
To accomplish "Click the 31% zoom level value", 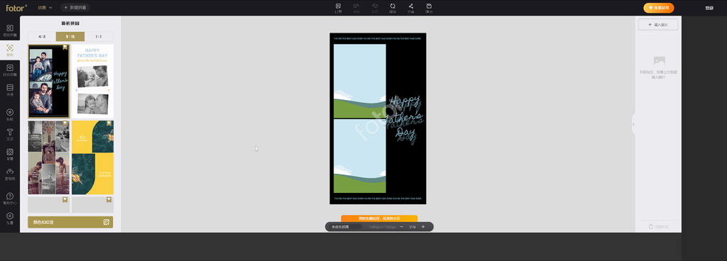I will tap(412, 227).
